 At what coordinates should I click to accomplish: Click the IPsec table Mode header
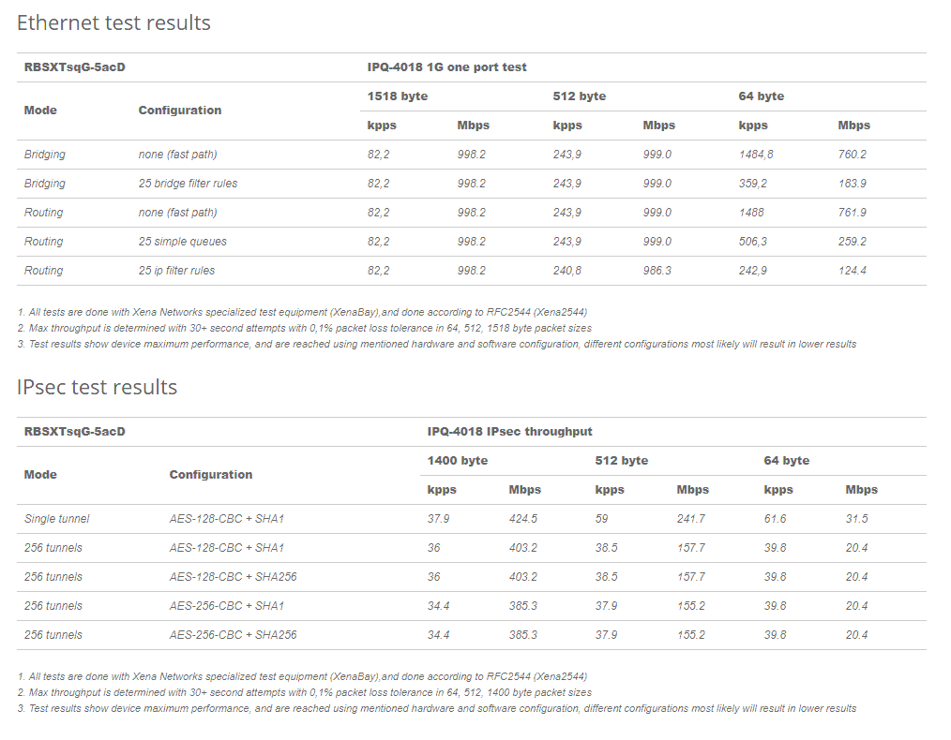[x=40, y=475]
